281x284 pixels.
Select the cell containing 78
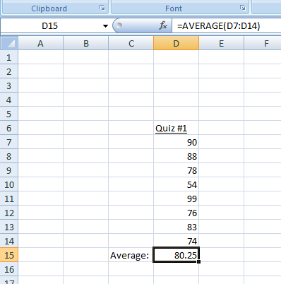click(176, 170)
